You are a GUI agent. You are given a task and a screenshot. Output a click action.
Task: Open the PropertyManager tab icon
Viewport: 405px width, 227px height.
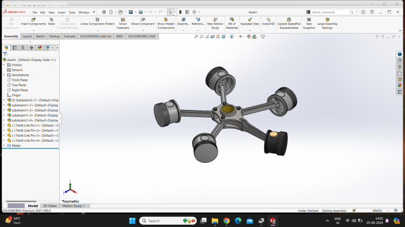pos(15,47)
